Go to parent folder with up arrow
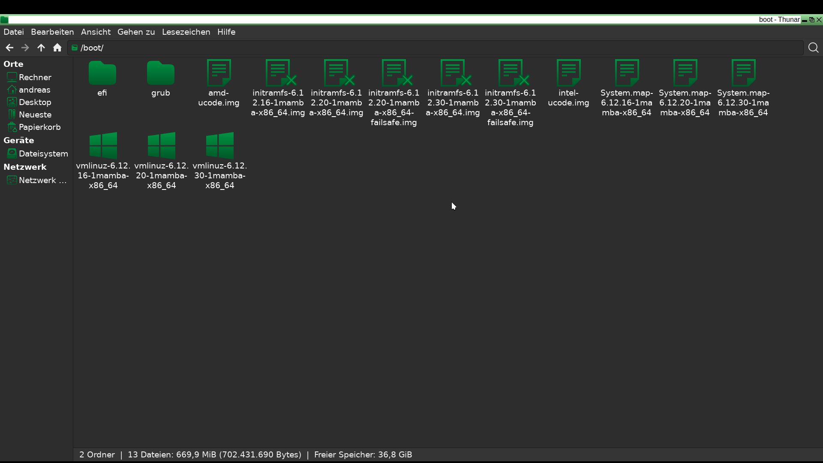 point(41,48)
